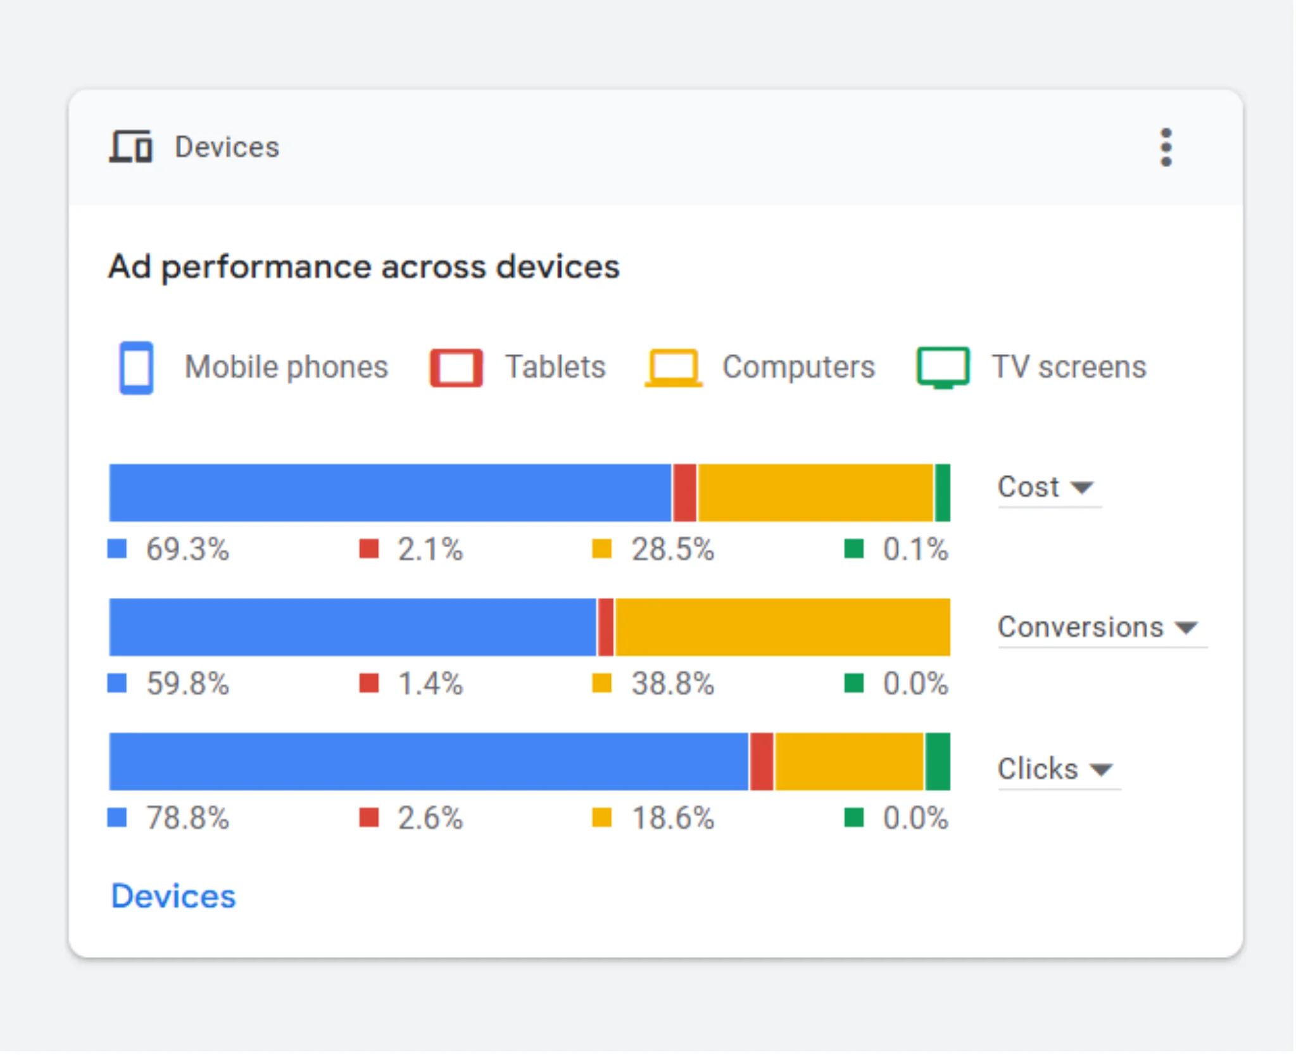The image size is (1296, 1055).
Task: Click the Devices card header icon
Action: tap(131, 147)
